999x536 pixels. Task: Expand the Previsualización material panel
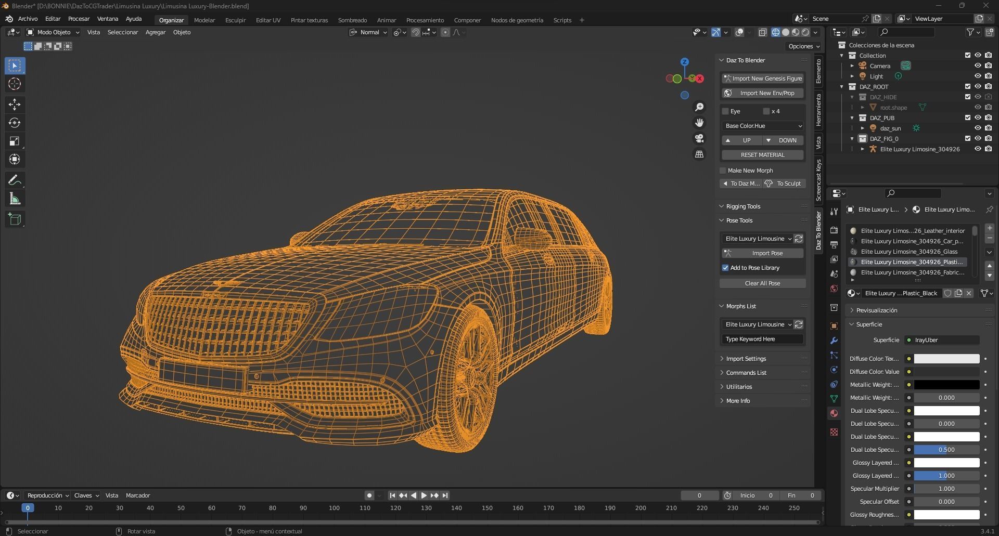click(x=876, y=310)
